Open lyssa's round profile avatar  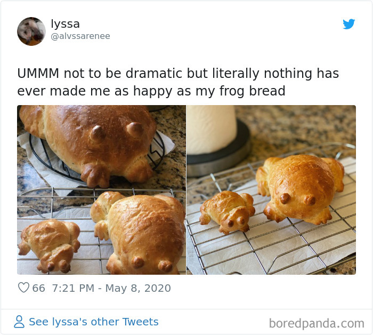(31, 31)
